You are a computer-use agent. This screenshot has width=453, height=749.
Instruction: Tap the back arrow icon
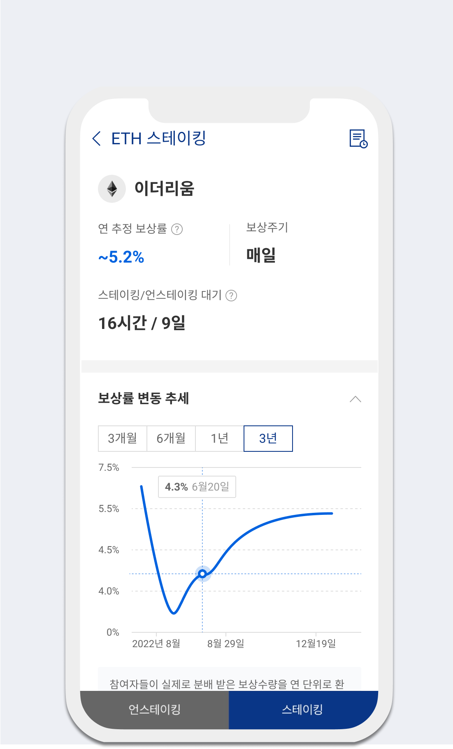(97, 139)
